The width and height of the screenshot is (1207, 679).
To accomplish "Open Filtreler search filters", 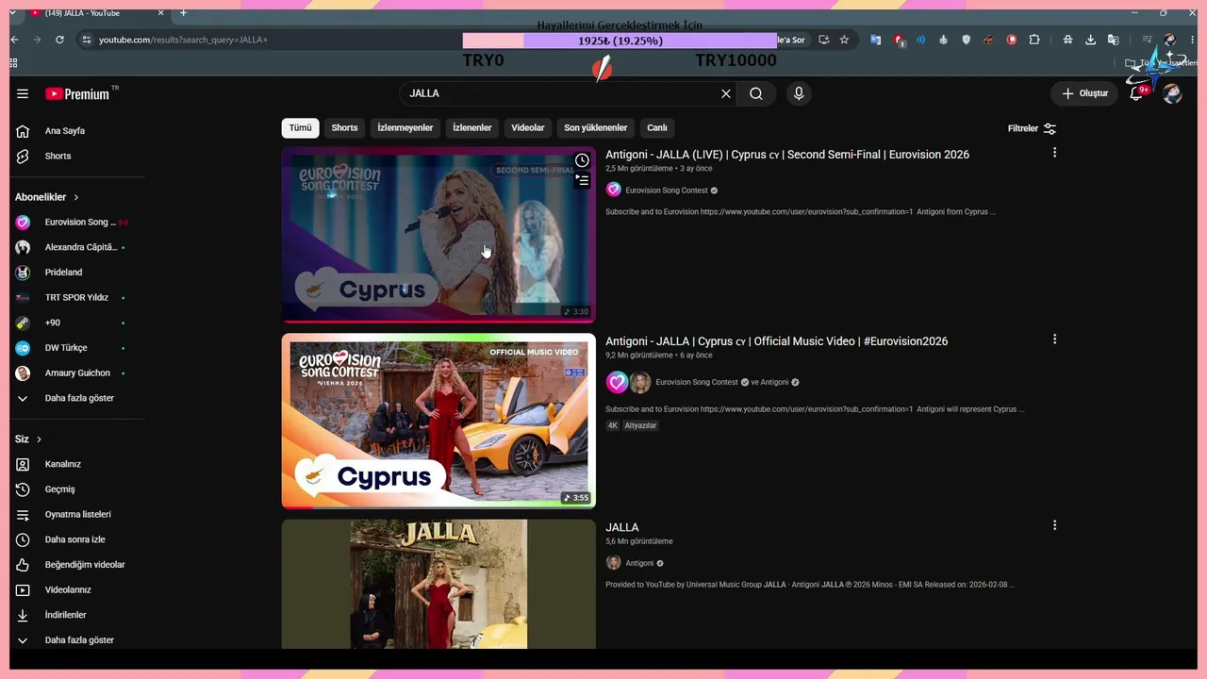I will coord(1032,128).
